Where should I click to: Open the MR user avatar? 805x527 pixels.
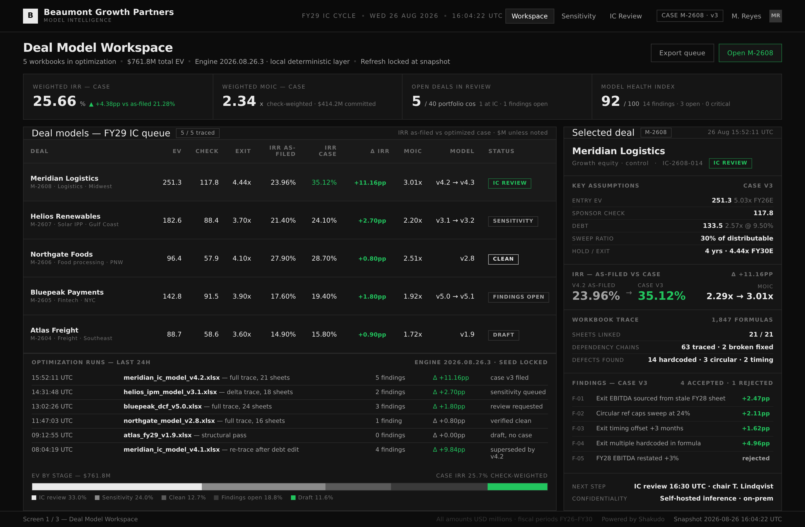775,16
